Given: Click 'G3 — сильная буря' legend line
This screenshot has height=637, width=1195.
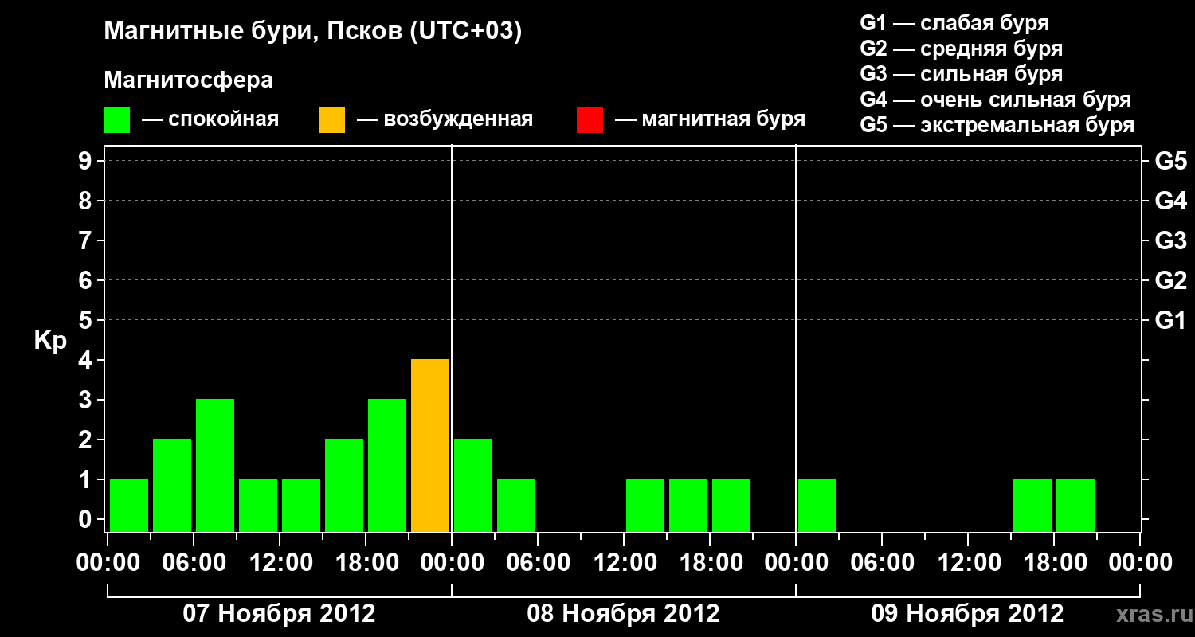Looking at the screenshot, I should [x=961, y=74].
